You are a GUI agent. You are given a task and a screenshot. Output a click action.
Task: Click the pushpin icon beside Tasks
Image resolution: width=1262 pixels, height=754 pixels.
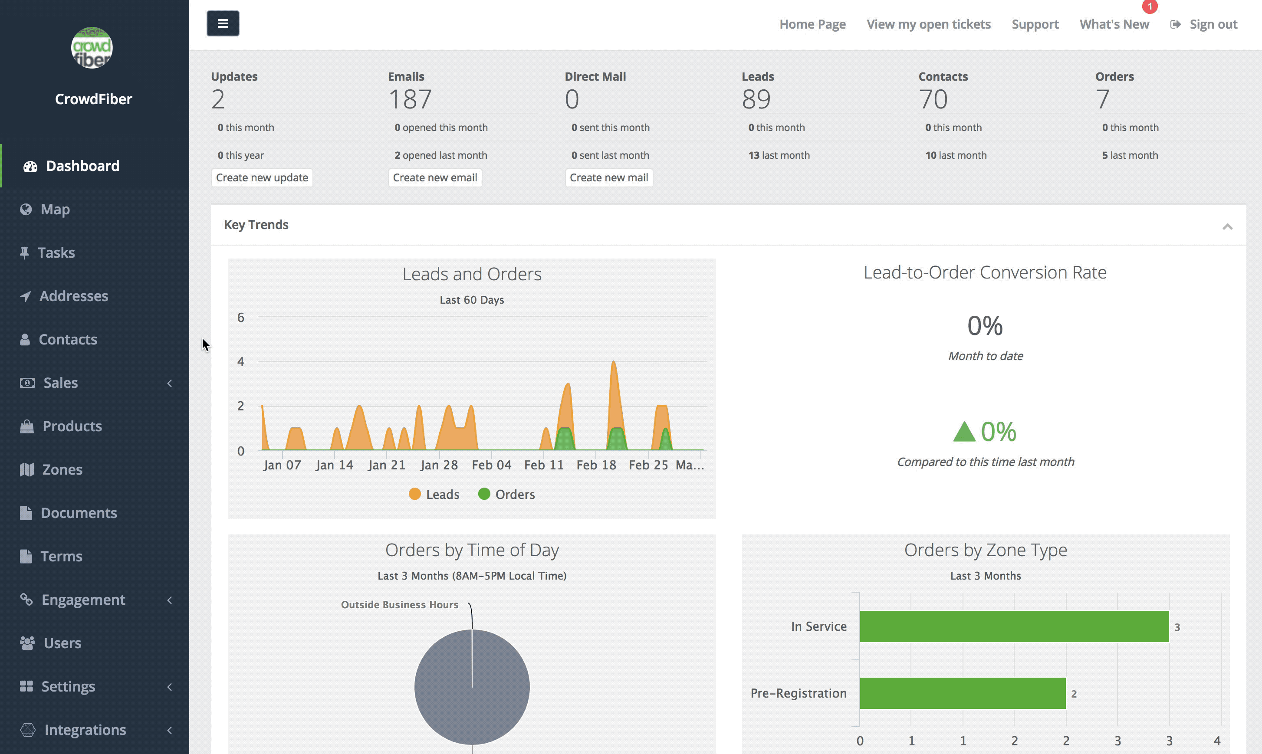24,252
